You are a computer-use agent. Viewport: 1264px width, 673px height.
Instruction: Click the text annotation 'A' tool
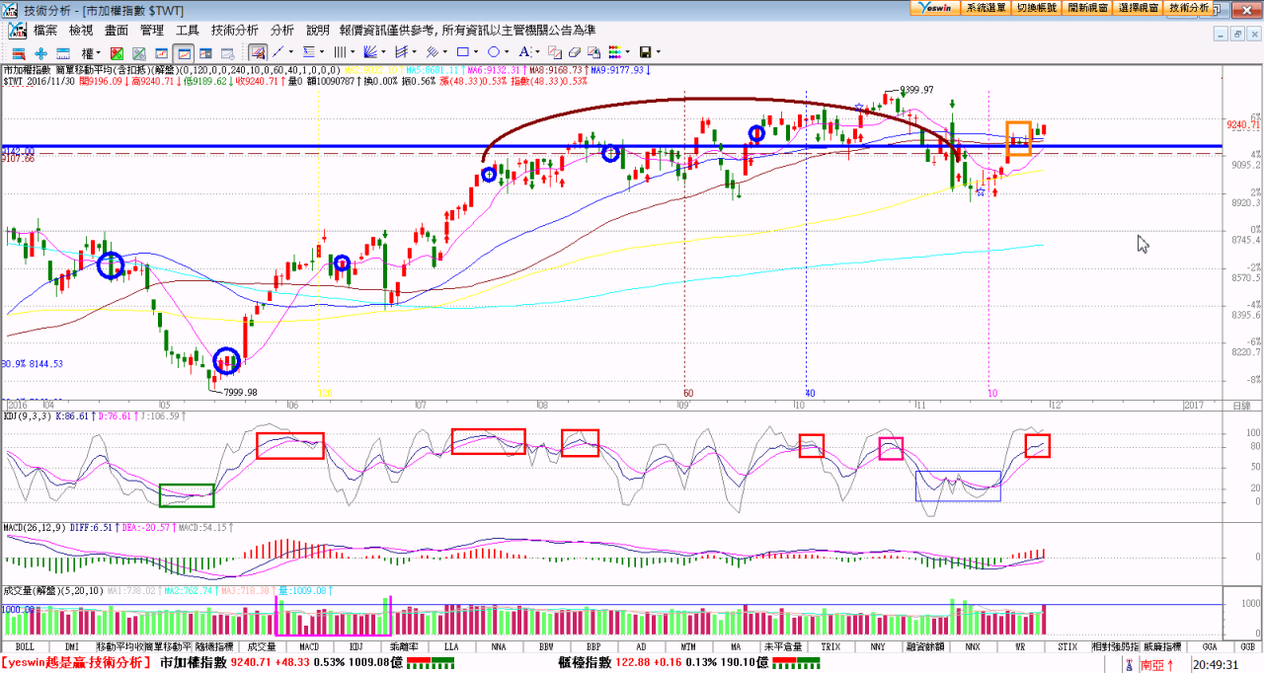coord(524,52)
